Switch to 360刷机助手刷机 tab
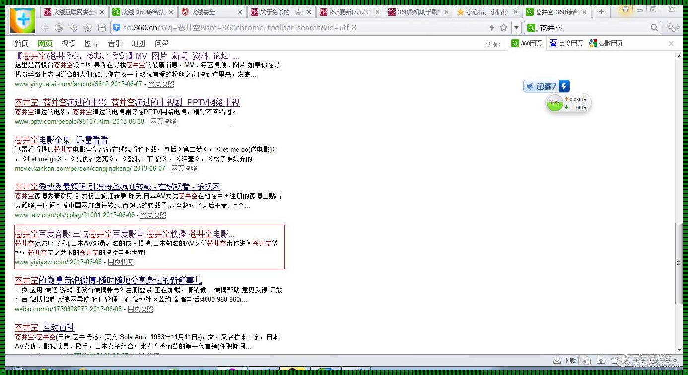Image resolution: width=688 pixels, height=375 pixels. coord(418,12)
